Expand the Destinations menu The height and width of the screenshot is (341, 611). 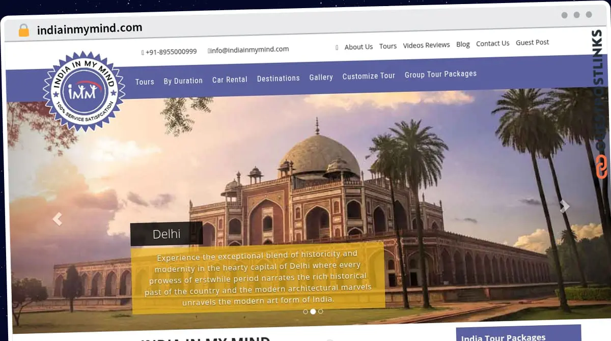coord(278,78)
